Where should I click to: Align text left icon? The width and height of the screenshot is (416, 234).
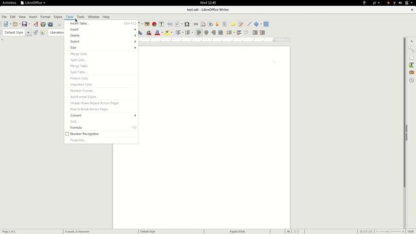click(x=199, y=32)
